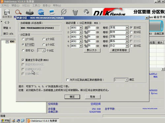Viewport: 165px width, 123px height.
Task: Open the NTFS file system dropdown for partition 4
Action: pyautogui.click(x=81, y=41)
